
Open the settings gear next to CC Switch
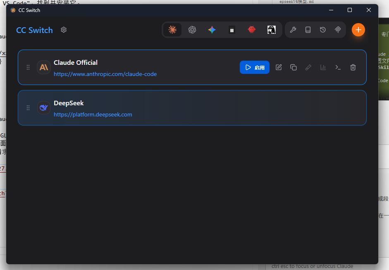[x=64, y=30]
